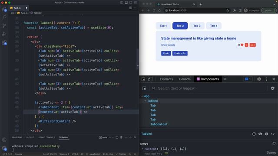Open the PROBLEMS panel tab
Viewport: 278px width, 156px height.
pos(17,137)
